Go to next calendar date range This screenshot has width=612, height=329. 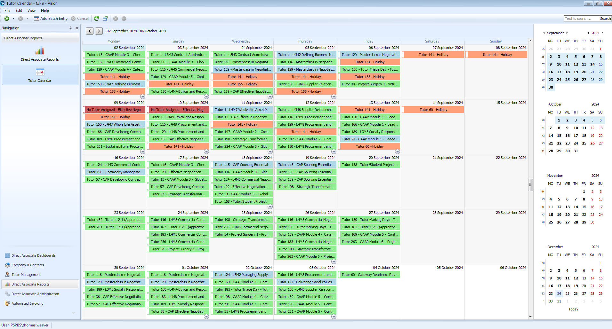coord(99,31)
